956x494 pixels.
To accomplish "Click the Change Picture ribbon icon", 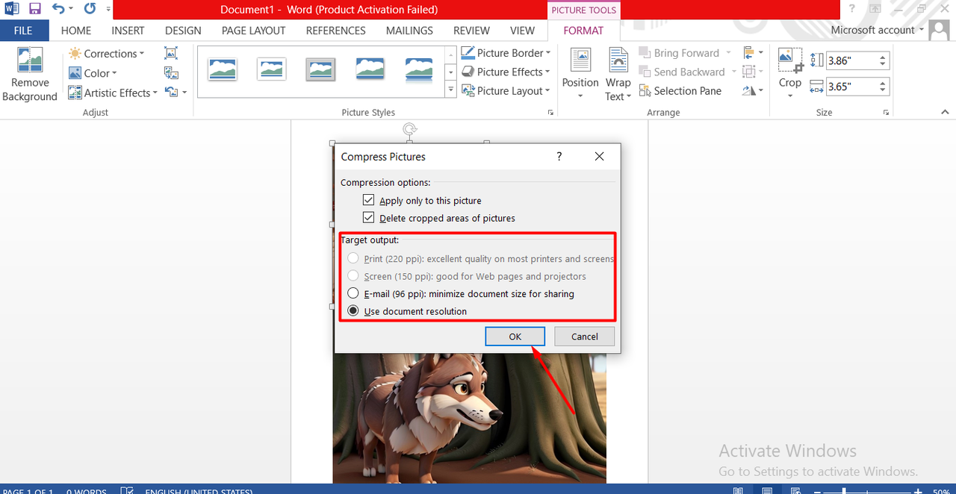I will coord(171,73).
